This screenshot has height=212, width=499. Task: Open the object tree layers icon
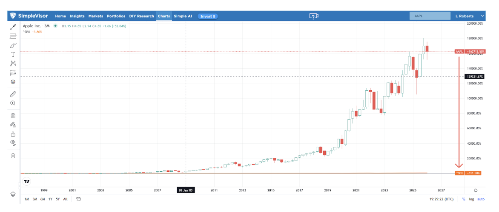(x=13, y=194)
